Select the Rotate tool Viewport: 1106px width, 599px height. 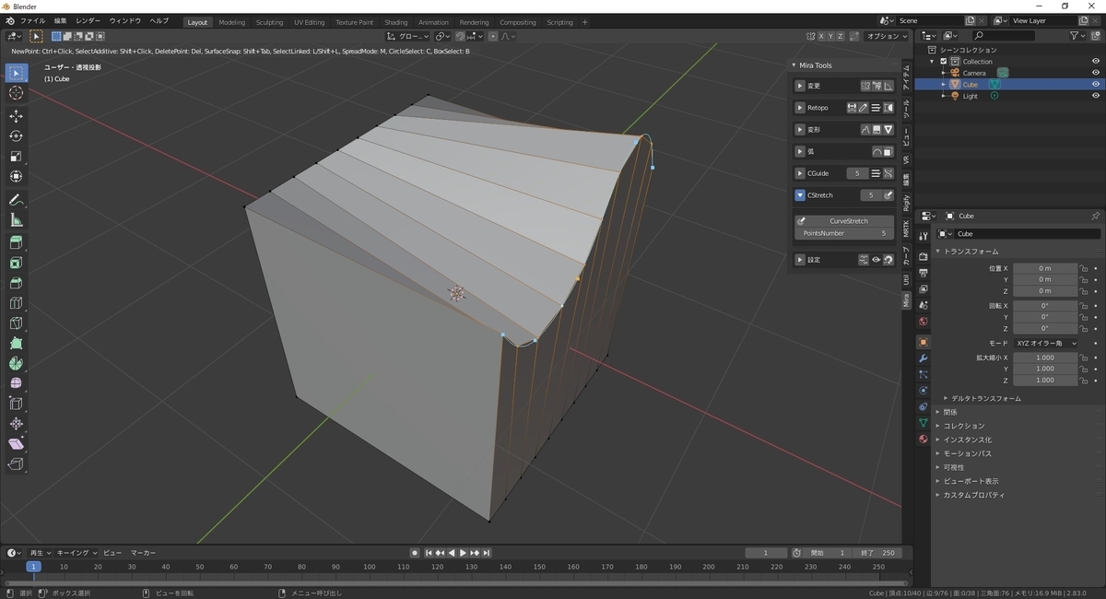(x=16, y=135)
